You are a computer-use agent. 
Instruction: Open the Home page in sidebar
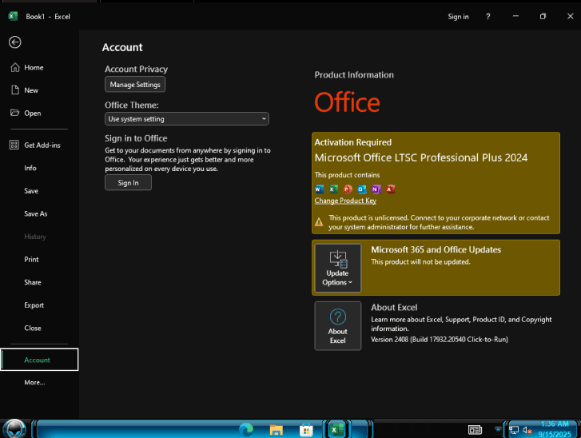point(33,68)
